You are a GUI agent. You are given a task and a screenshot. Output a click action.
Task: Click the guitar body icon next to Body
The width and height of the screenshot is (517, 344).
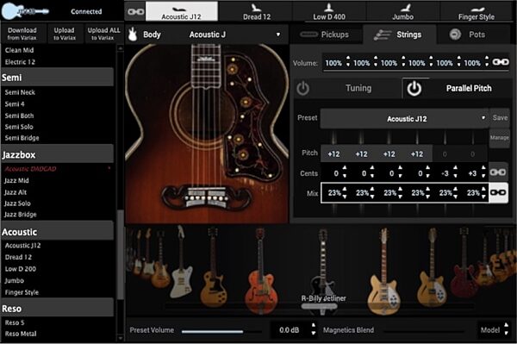point(133,34)
